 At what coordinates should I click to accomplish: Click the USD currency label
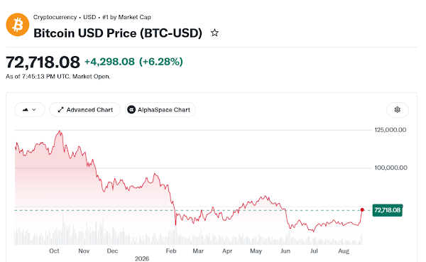(x=89, y=17)
